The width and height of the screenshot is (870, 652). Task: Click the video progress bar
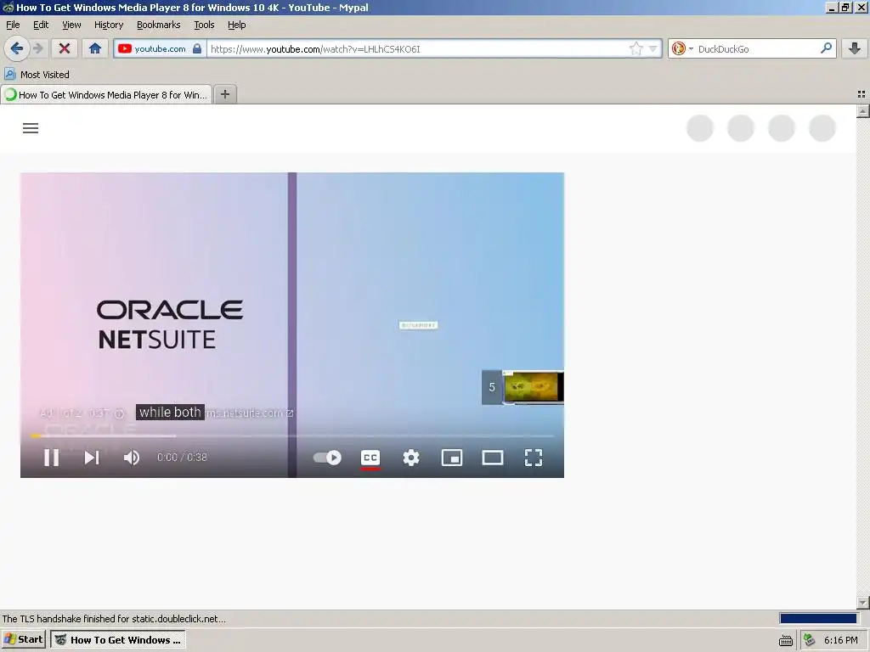pyautogui.click(x=292, y=436)
